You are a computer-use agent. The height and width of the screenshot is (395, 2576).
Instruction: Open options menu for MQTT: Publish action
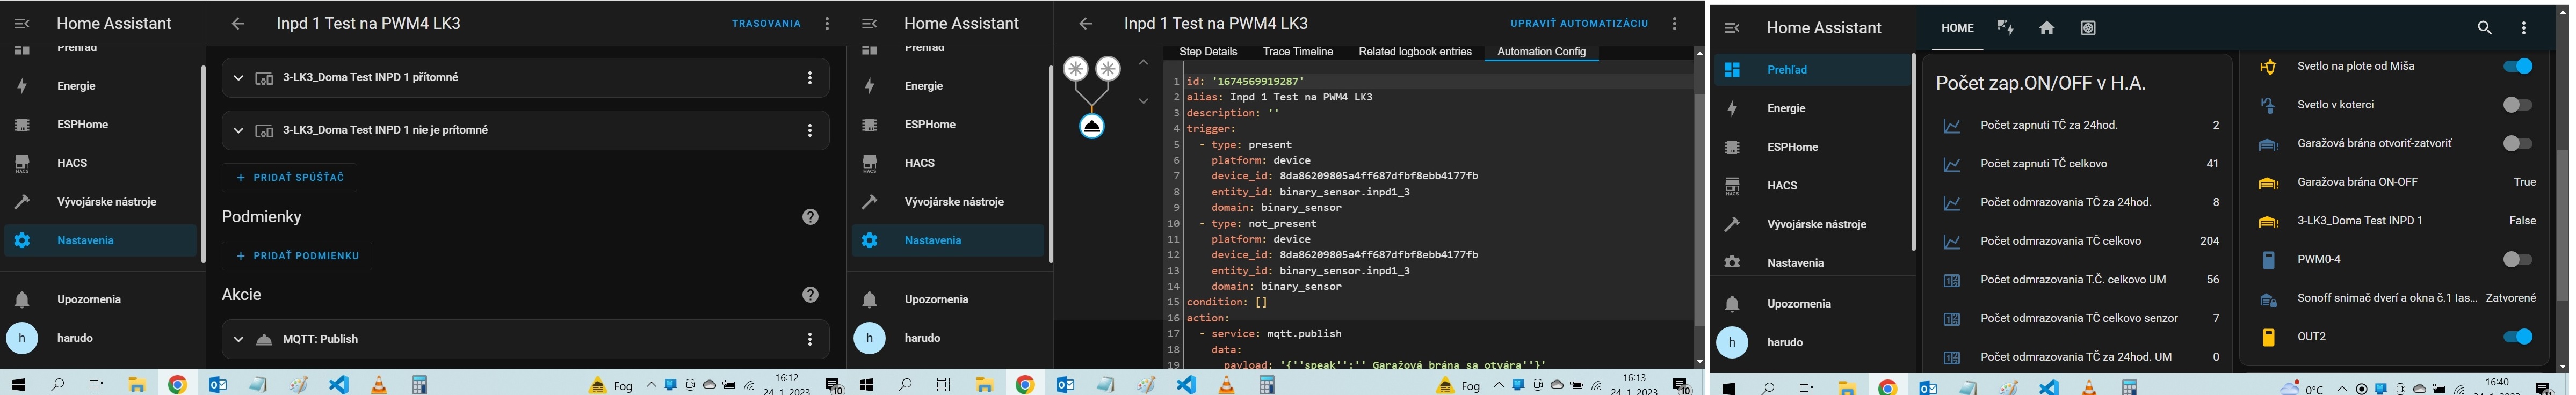point(810,340)
